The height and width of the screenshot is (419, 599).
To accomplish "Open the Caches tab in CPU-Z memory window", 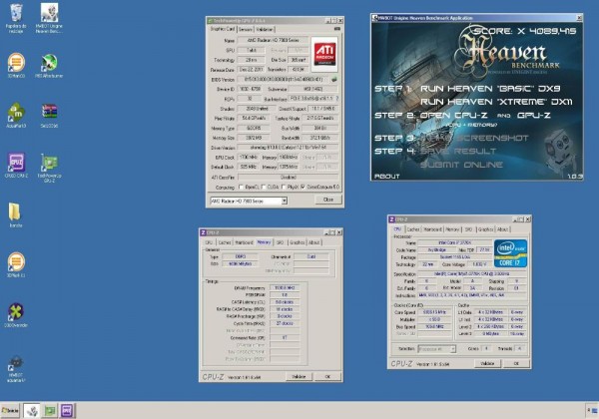I will coord(225,242).
